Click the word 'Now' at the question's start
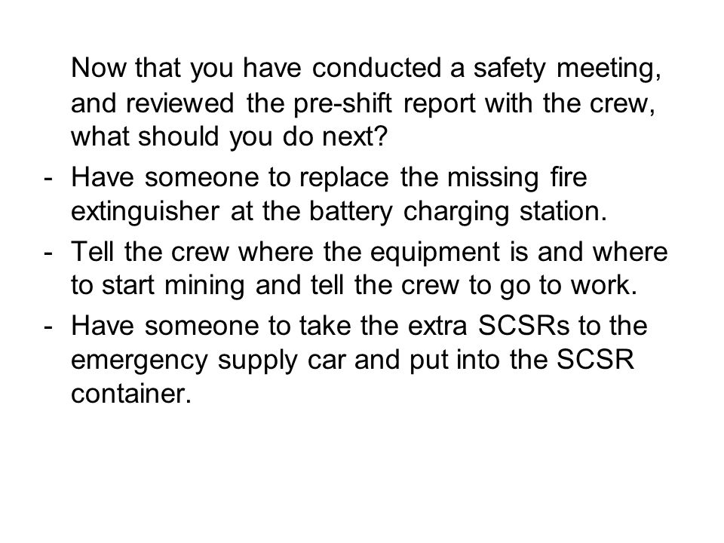This screenshot has height=543, width=724. (x=98, y=68)
